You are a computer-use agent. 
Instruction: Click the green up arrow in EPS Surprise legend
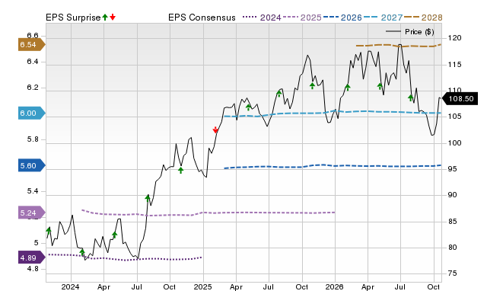coord(105,17)
